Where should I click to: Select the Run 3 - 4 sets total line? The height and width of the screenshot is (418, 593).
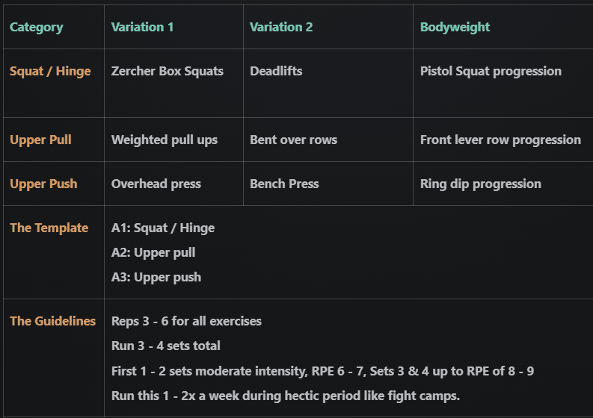[x=166, y=346]
